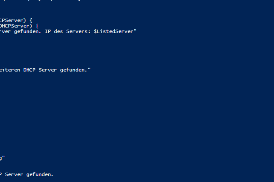Click the opening brace after "DHCPServer)"

coord(37,26)
